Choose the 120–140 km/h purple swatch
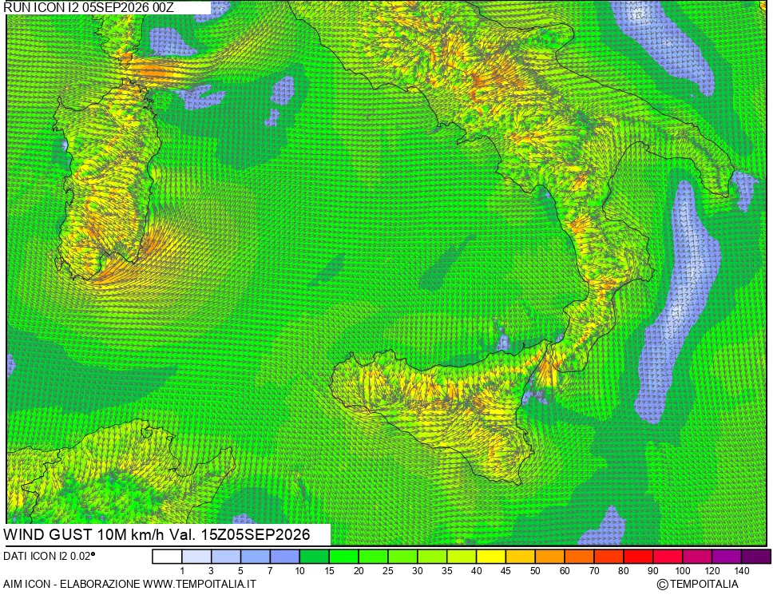The width and height of the screenshot is (773, 595). [727, 557]
